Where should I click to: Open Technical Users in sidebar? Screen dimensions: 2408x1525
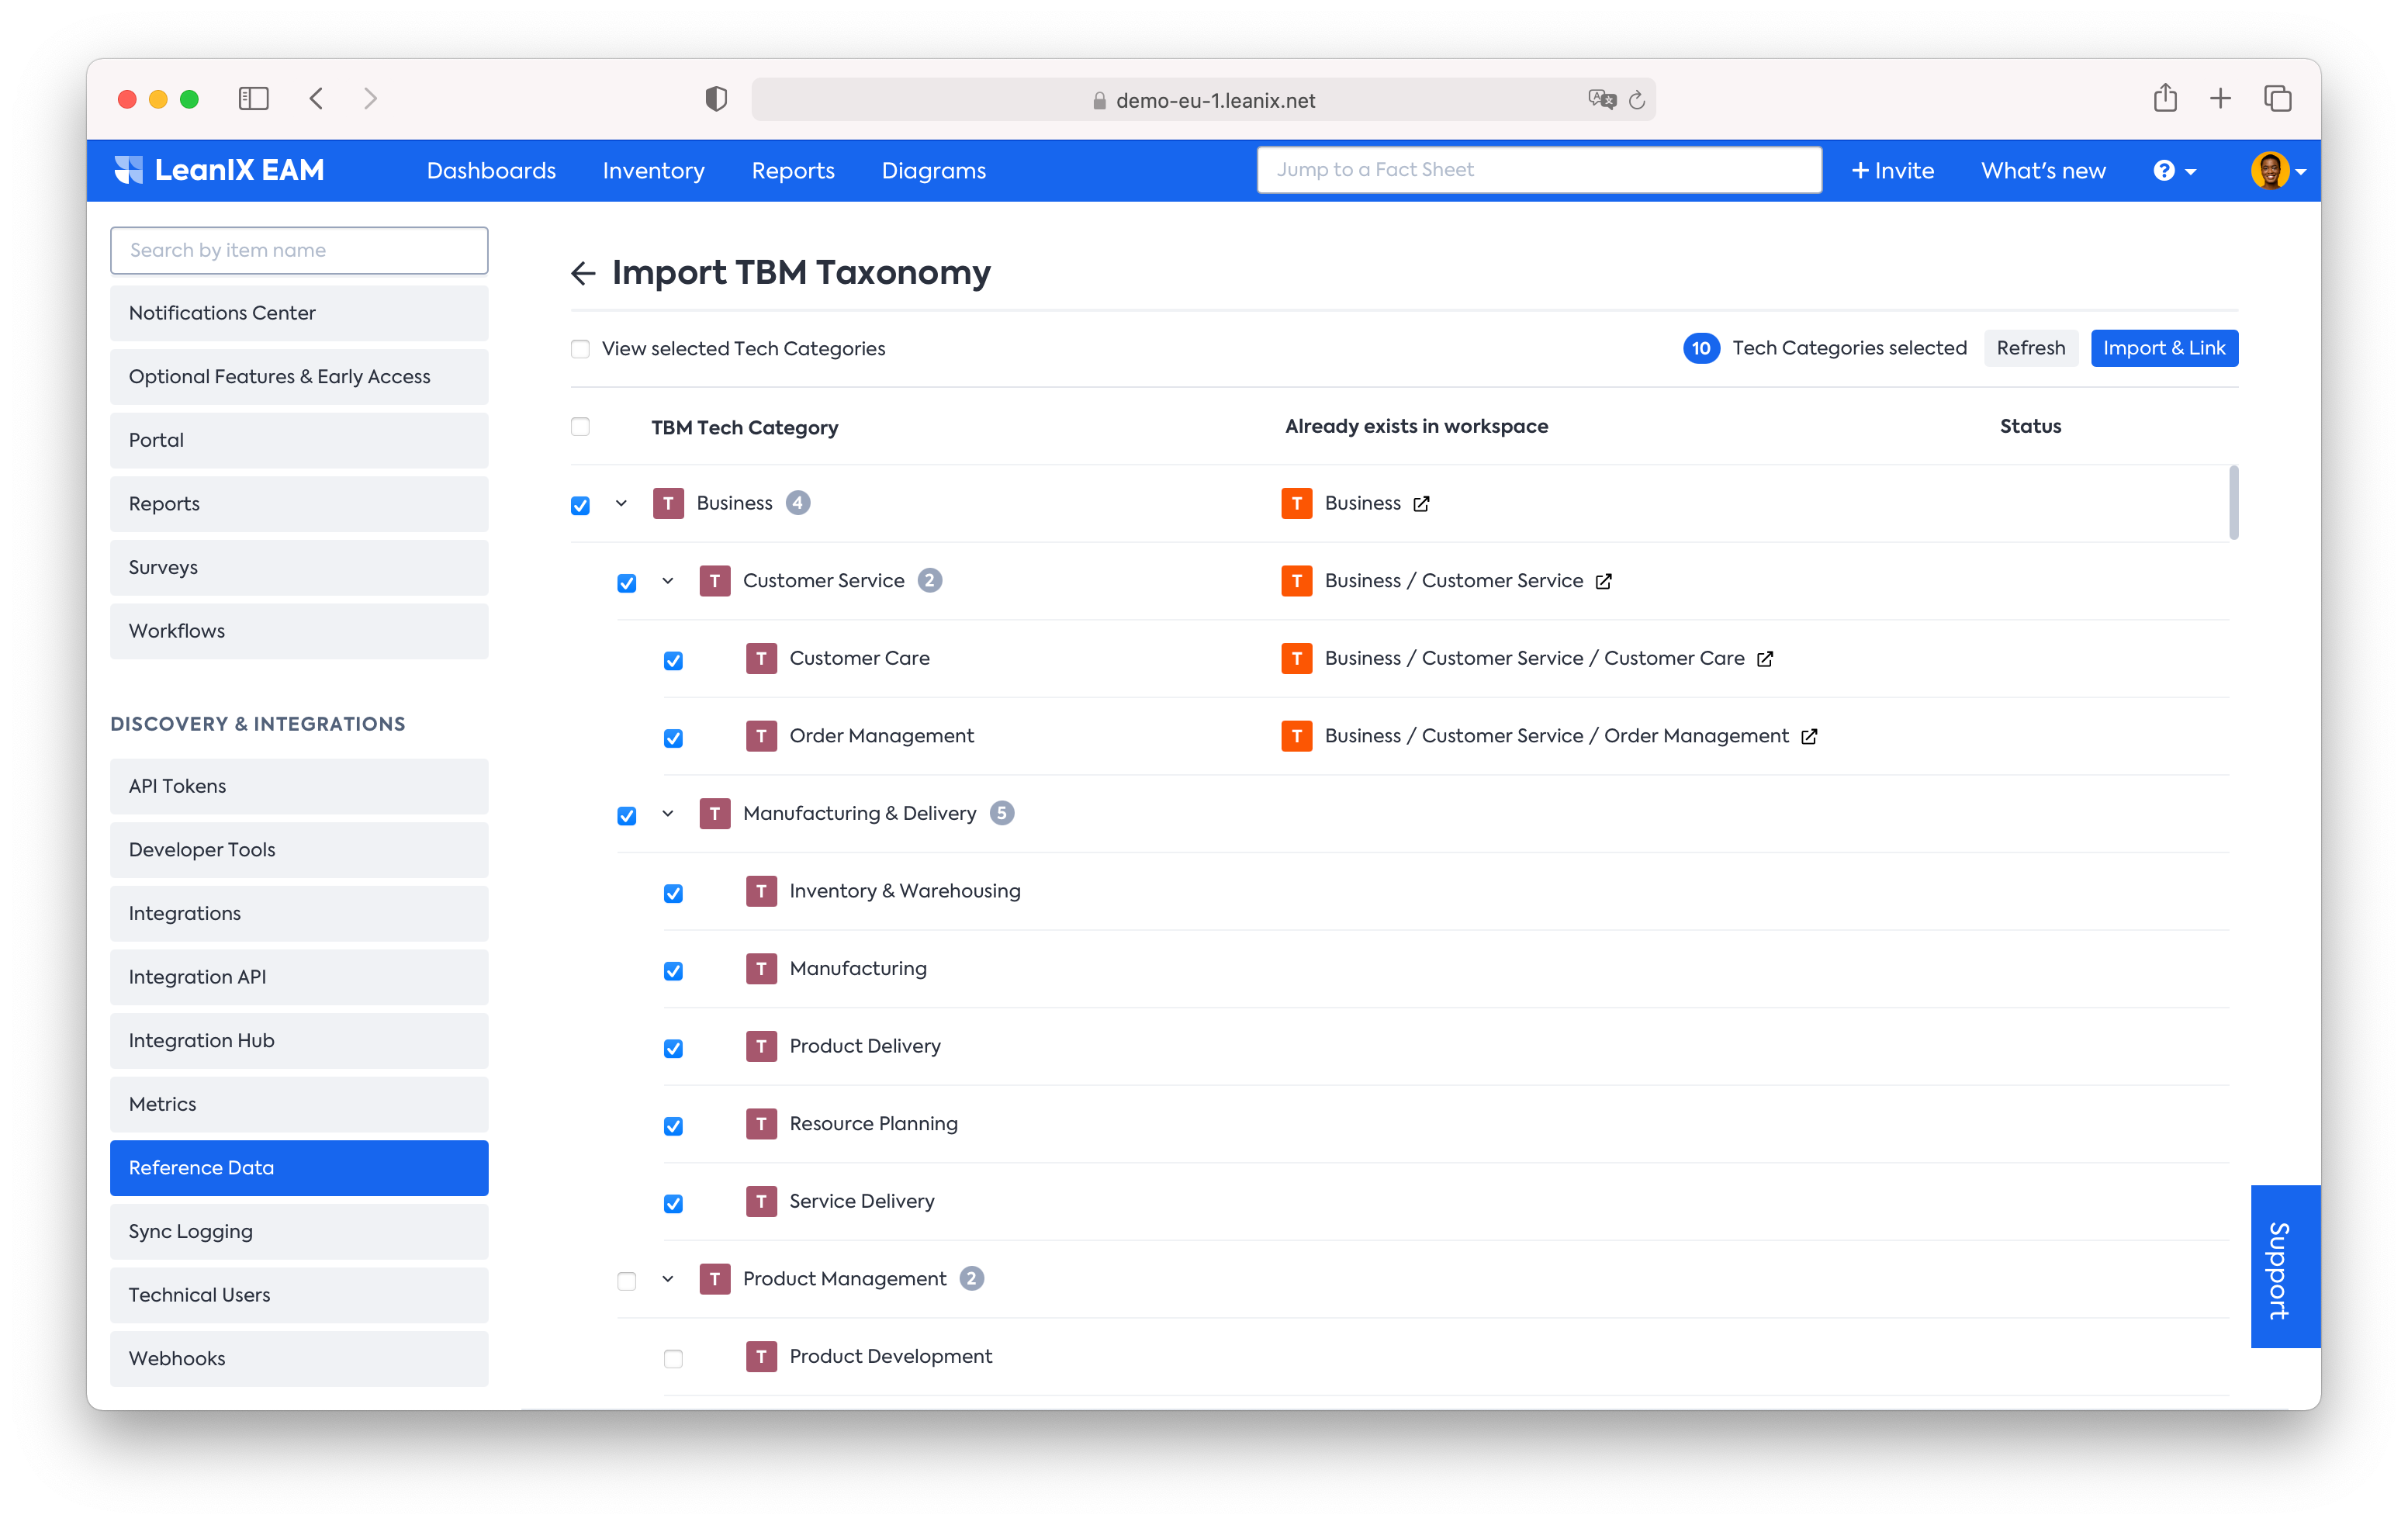click(x=299, y=1296)
